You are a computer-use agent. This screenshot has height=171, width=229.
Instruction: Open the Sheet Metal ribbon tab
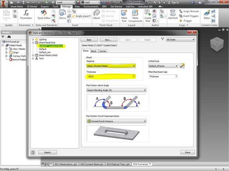(x=17, y=6)
